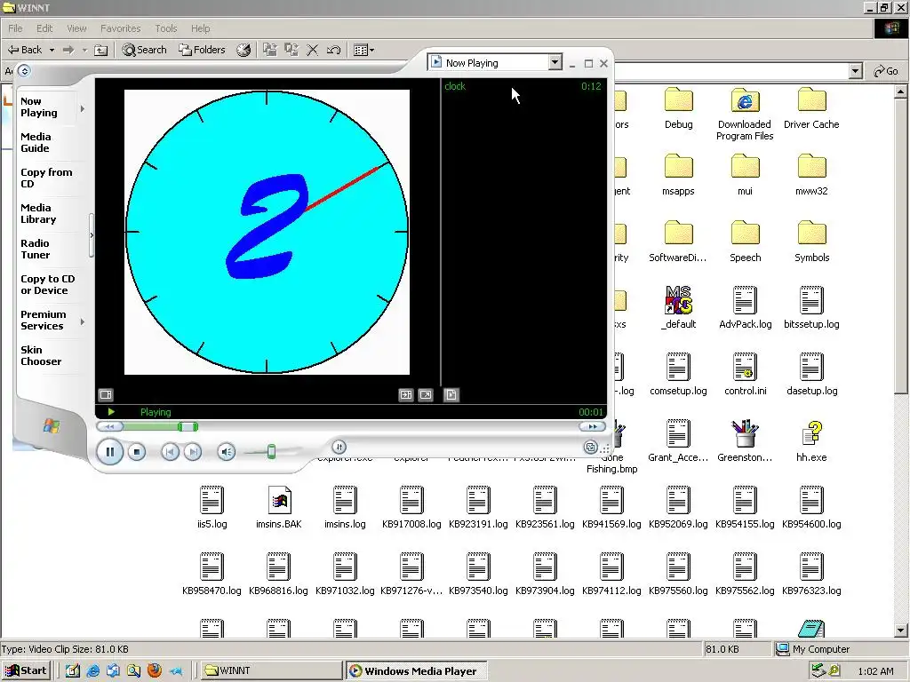Switch Media Player to skin mode

590,448
